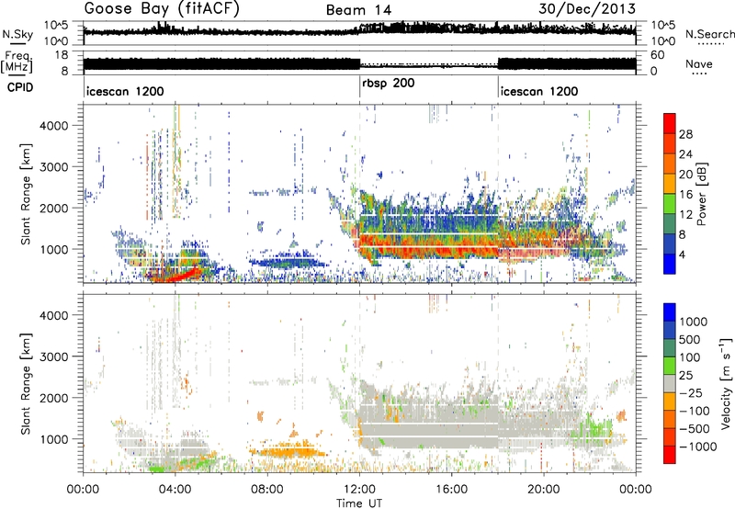Click the "Goose Bay (fitACF)" plot title
The height and width of the screenshot is (509, 735).
point(162,9)
